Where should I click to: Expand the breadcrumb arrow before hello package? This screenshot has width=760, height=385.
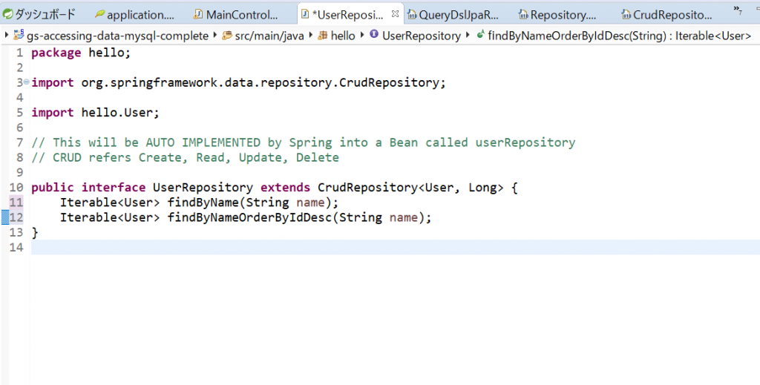pyautogui.click(x=312, y=36)
